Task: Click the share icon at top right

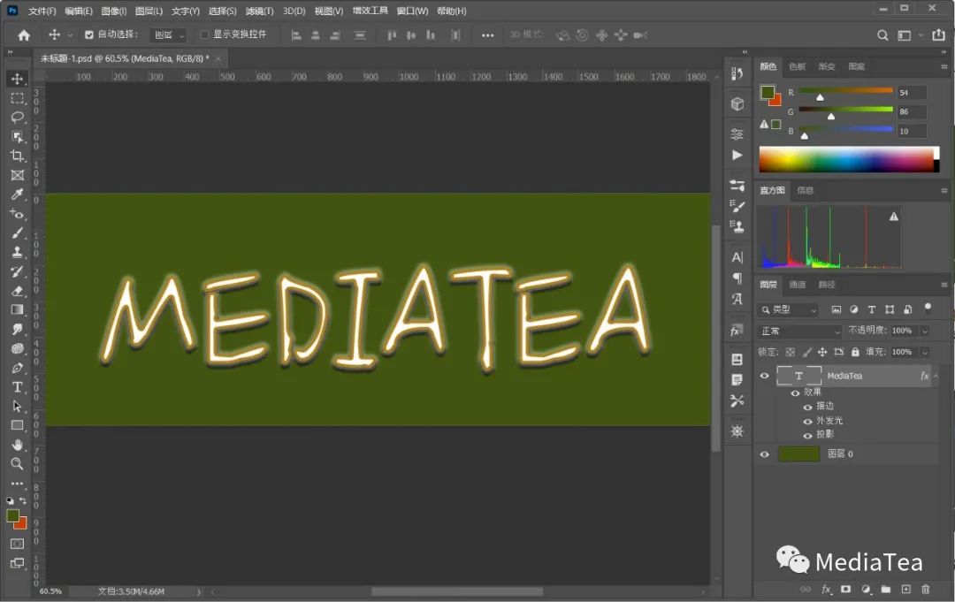Action: [938, 35]
